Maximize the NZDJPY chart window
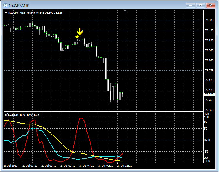 click(200, 5)
